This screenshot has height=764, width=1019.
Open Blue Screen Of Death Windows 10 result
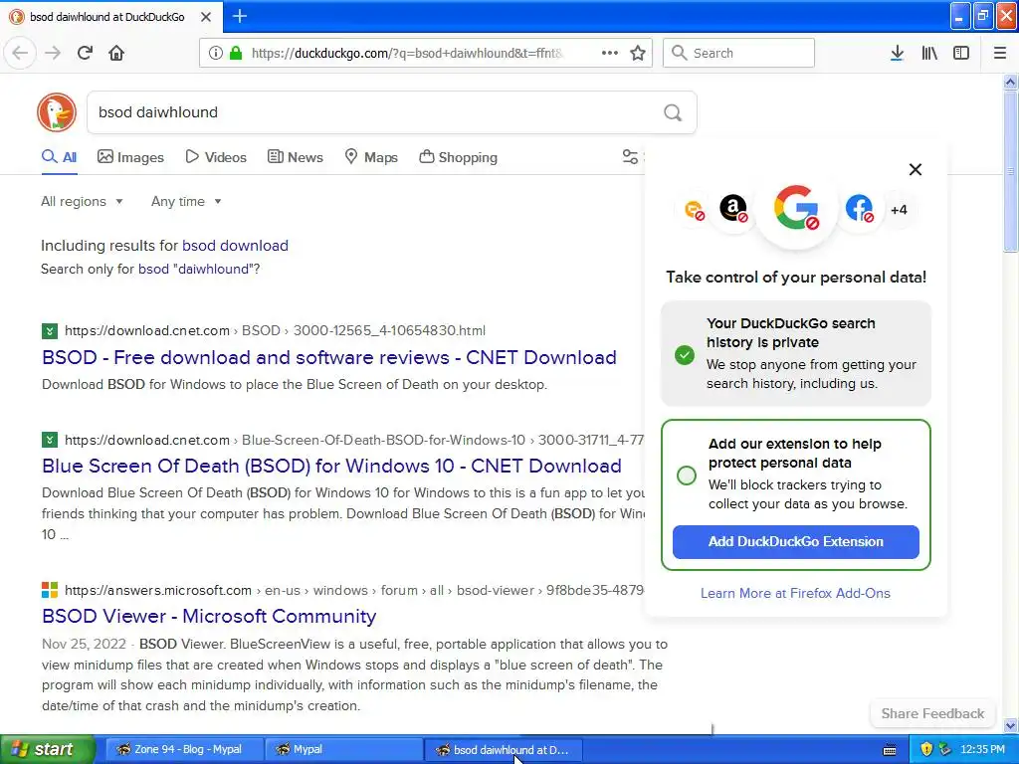point(331,466)
